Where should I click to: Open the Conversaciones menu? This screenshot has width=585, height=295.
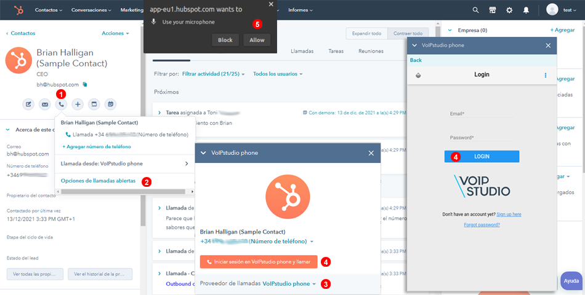[x=91, y=10]
